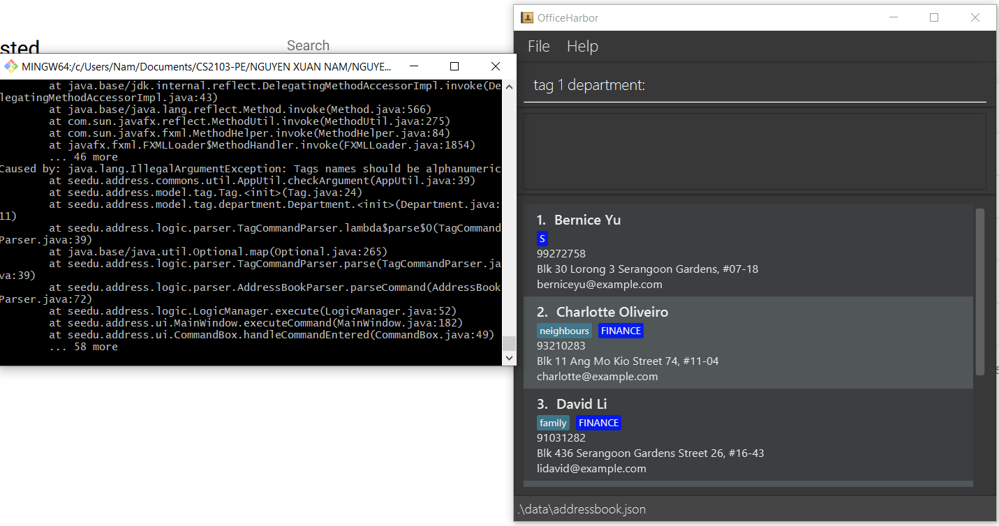Screen dimensions: 999x526
Task: Click the OfficeHarbor app icon in title bar
Action: click(x=526, y=17)
